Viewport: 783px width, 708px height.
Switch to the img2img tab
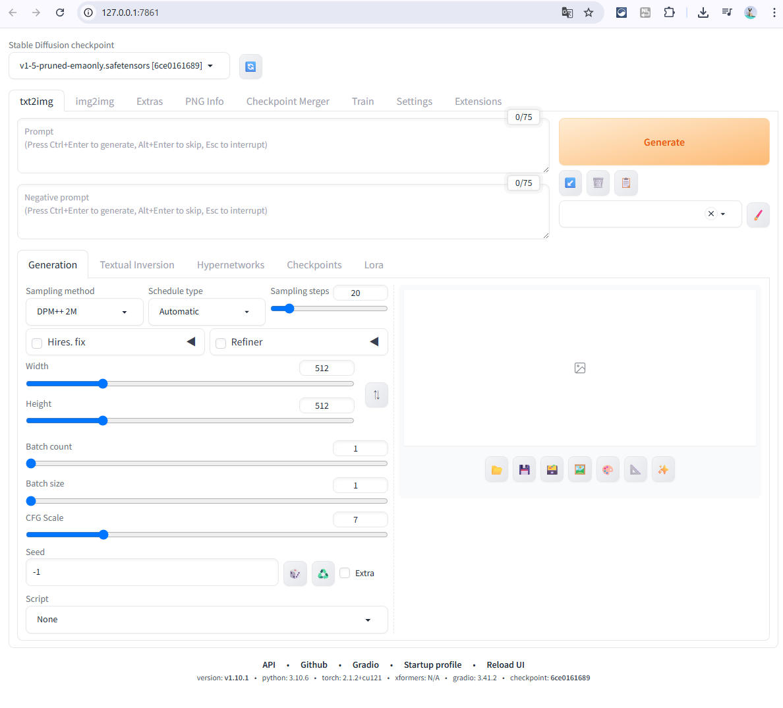[94, 102]
